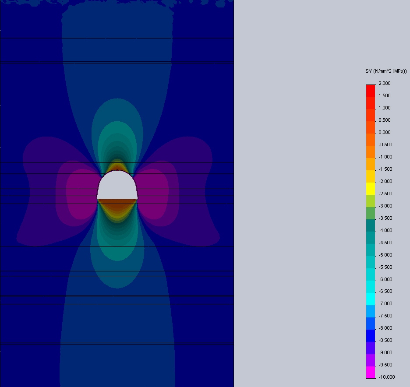410x387 pixels.
Task: Click the green legend band between -3.000 and -3.500
Action: pyautogui.click(x=371, y=213)
